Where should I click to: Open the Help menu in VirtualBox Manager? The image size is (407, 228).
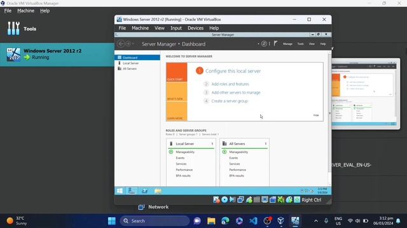45,11
